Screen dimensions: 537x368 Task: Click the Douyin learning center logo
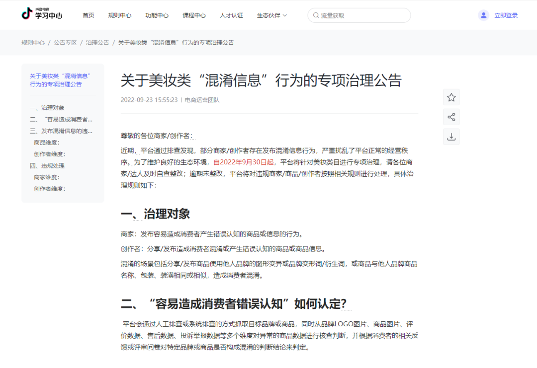coord(42,14)
